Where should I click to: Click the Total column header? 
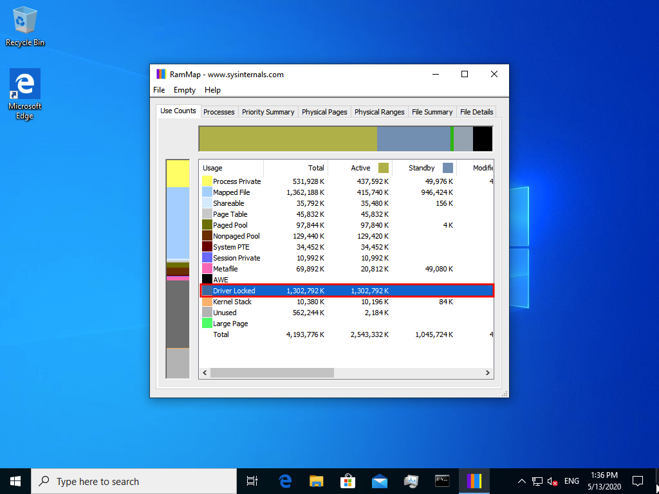pyautogui.click(x=316, y=168)
